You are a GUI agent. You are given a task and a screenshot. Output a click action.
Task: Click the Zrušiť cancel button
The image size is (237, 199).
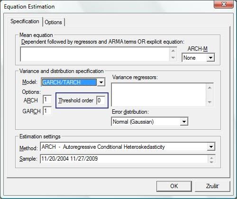point(212,186)
